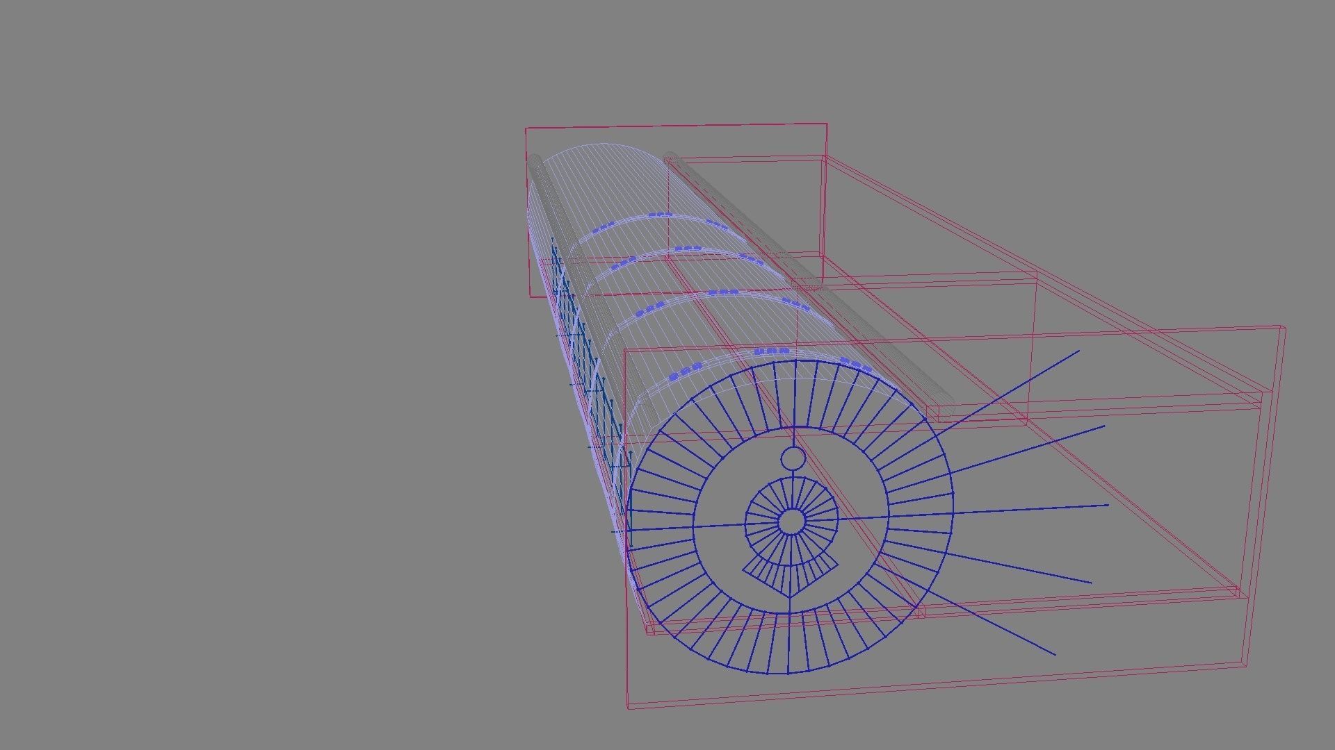Click the diamond tip below the inner spiral
Viewport: 1335px width, 750px height.
[790, 596]
